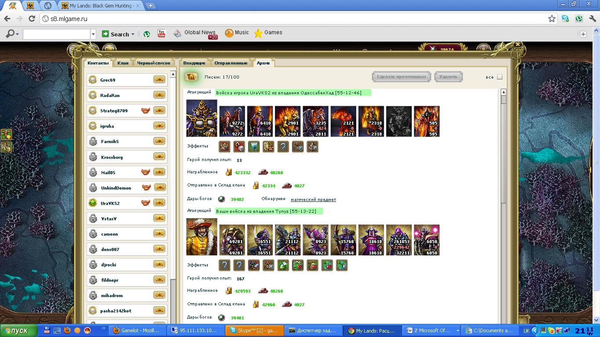Click the shield effect icon in first report

point(254,147)
